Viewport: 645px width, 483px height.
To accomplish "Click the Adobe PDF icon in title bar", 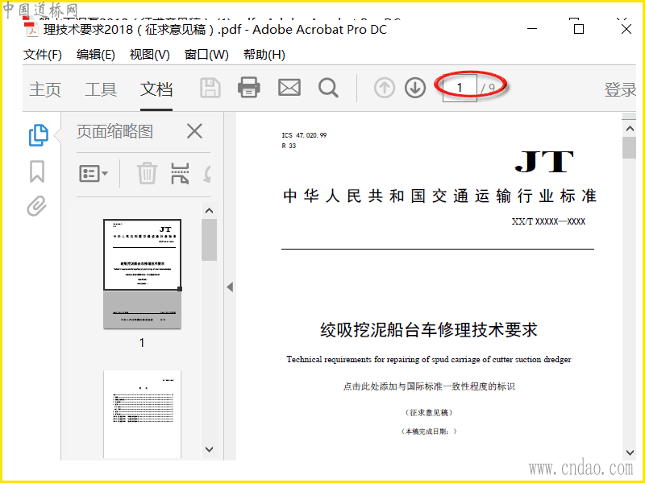I will pos(31,29).
